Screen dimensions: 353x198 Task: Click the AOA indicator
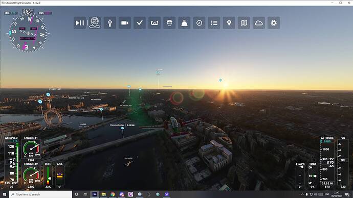pos(59,176)
